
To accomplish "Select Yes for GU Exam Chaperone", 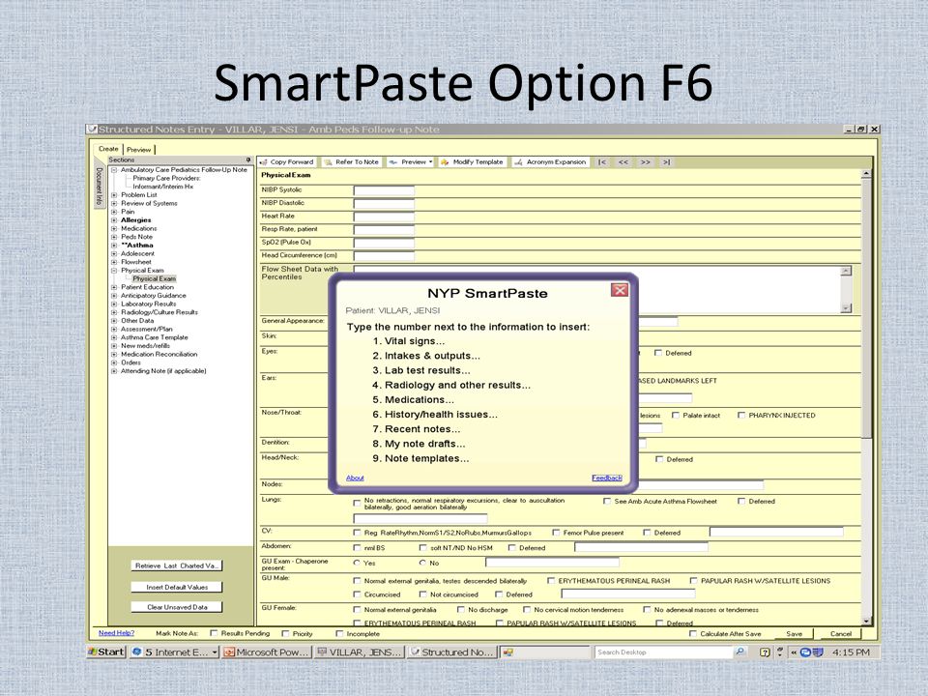I will 357,563.
